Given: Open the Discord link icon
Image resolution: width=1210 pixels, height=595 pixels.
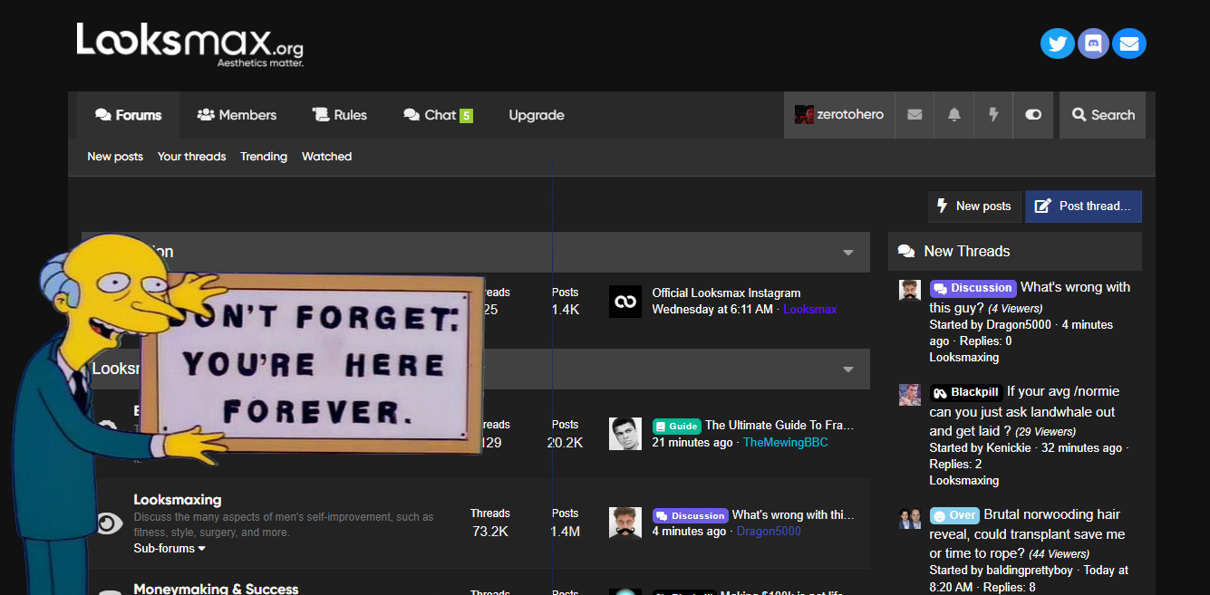Looking at the screenshot, I should tap(1093, 43).
